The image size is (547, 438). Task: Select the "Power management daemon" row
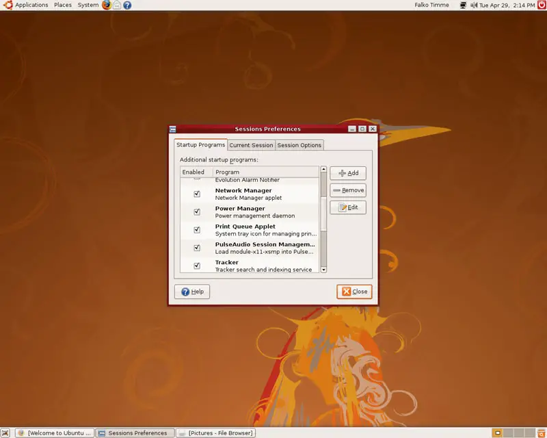(x=250, y=212)
